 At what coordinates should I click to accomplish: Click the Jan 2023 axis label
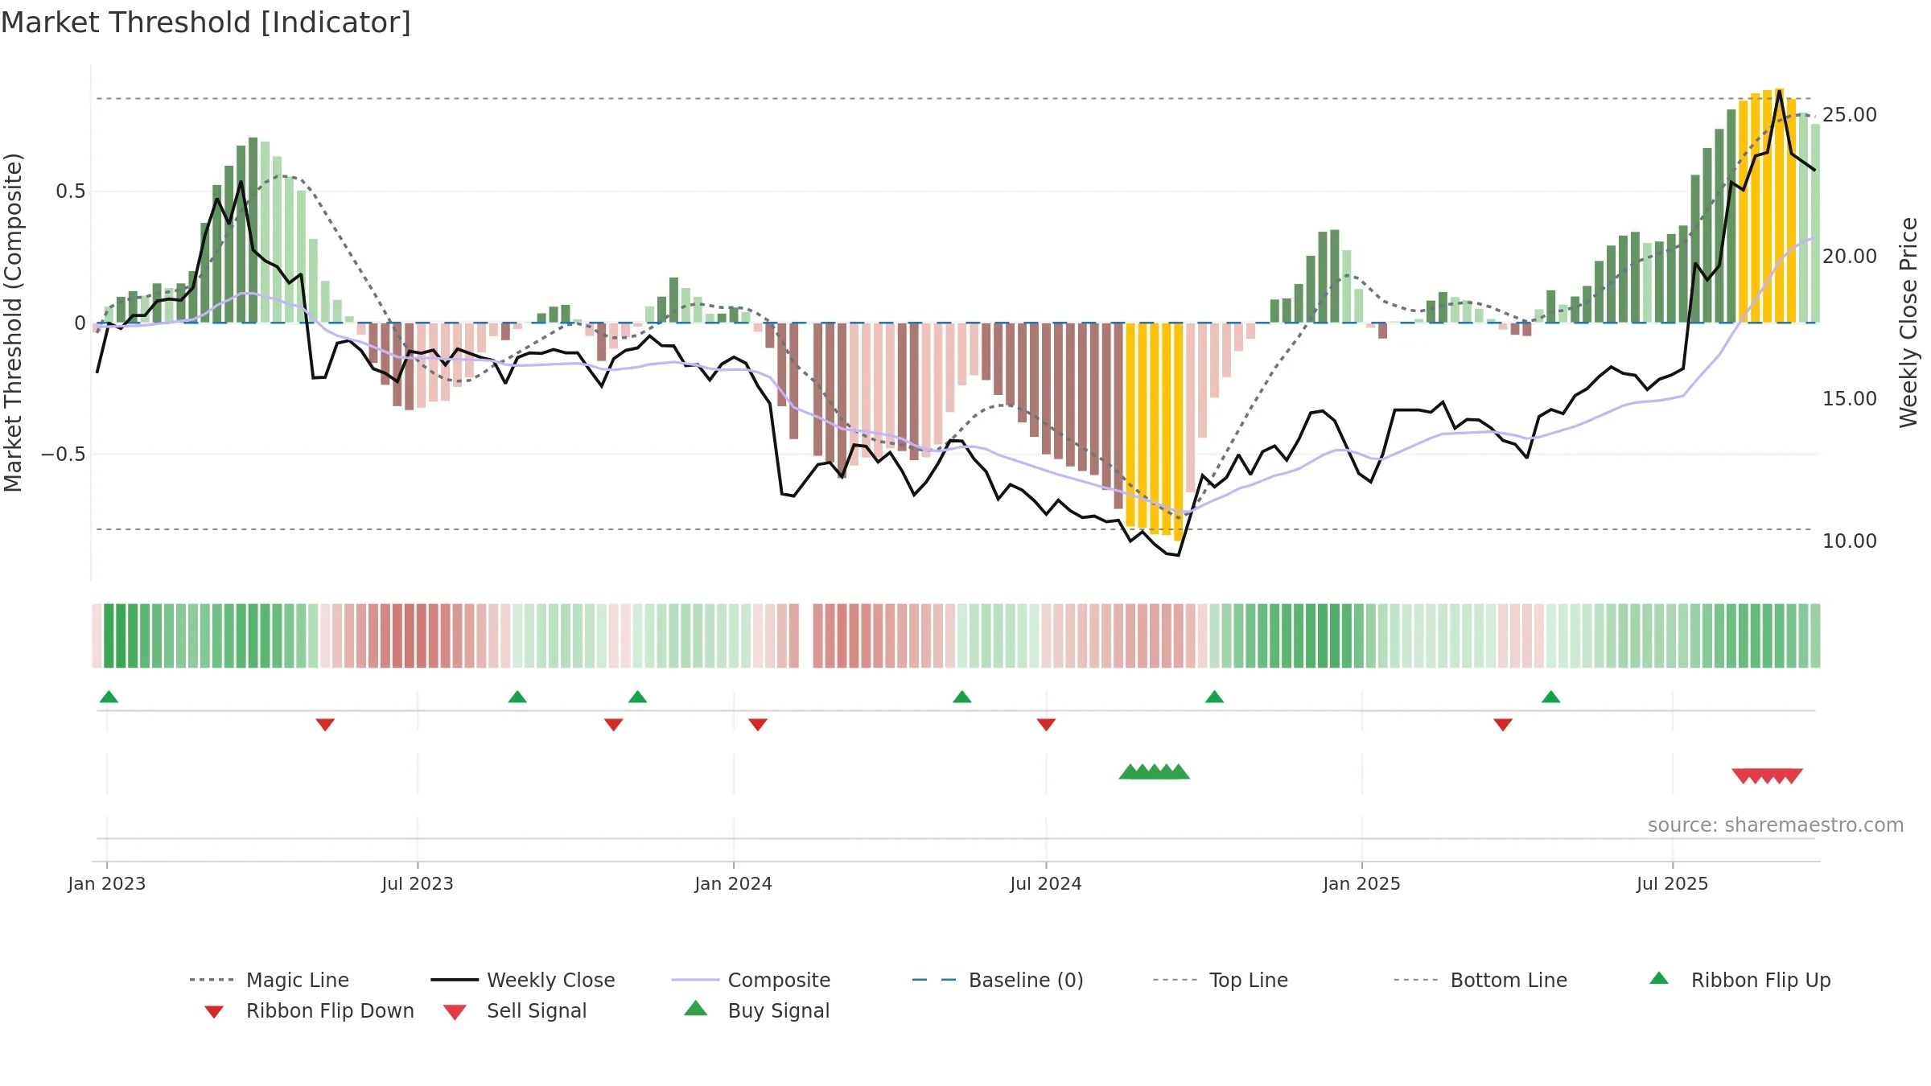tap(107, 884)
